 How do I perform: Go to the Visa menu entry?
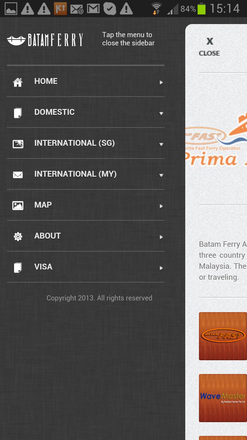43,267
